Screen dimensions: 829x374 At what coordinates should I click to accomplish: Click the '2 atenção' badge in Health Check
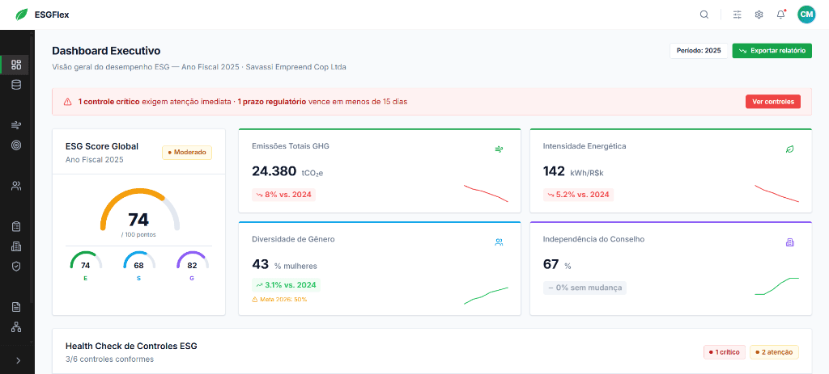[774, 352]
